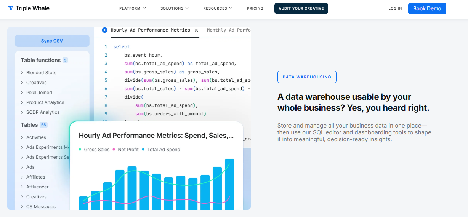Close the Hourly Ad Performance Metrics tab
Image resolution: width=468 pixels, height=217 pixels.
[196, 30]
